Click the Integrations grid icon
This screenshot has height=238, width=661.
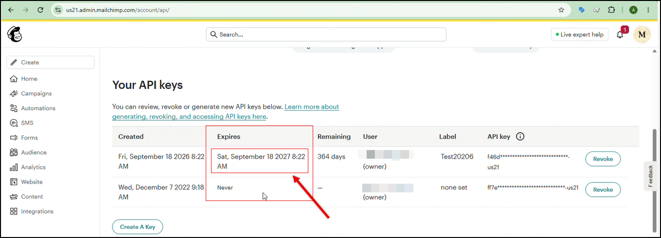pos(13,212)
